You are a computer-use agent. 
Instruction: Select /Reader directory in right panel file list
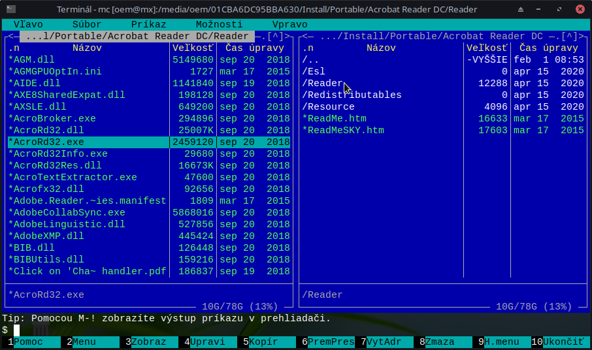(x=443, y=83)
